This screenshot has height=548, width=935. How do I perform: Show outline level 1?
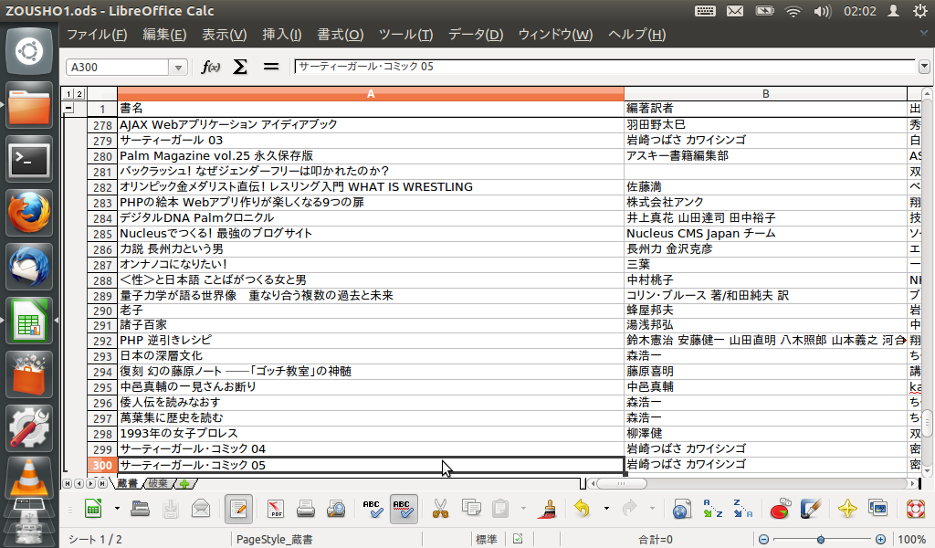(x=68, y=94)
